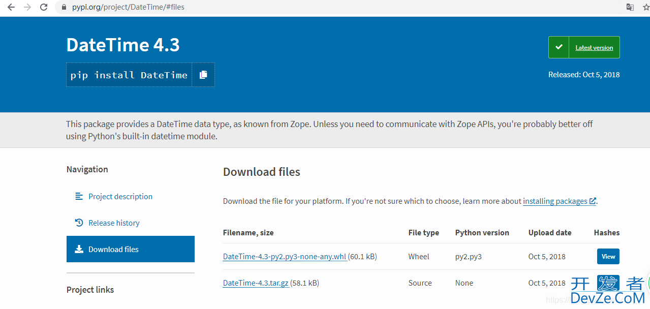Image resolution: width=650 pixels, height=309 pixels.
Task: Click the 'File type' column header
Action: 424,233
